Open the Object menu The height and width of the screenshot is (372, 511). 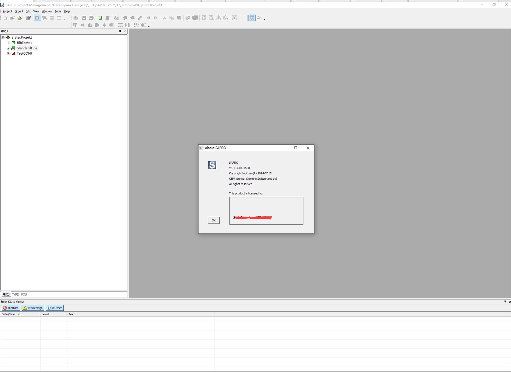click(x=19, y=11)
